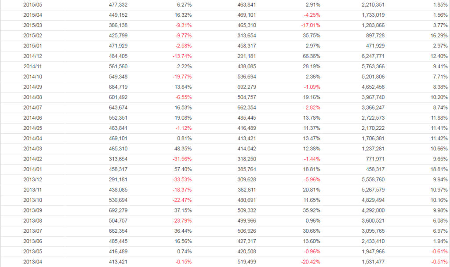Viewport: 450px width, 267px height.
Task: Click the red -19.77% percentage
Action: [181, 77]
